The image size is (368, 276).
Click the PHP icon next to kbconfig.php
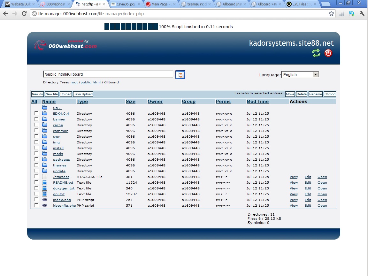(45, 205)
